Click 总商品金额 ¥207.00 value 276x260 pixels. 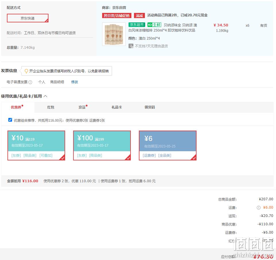point(266,199)
